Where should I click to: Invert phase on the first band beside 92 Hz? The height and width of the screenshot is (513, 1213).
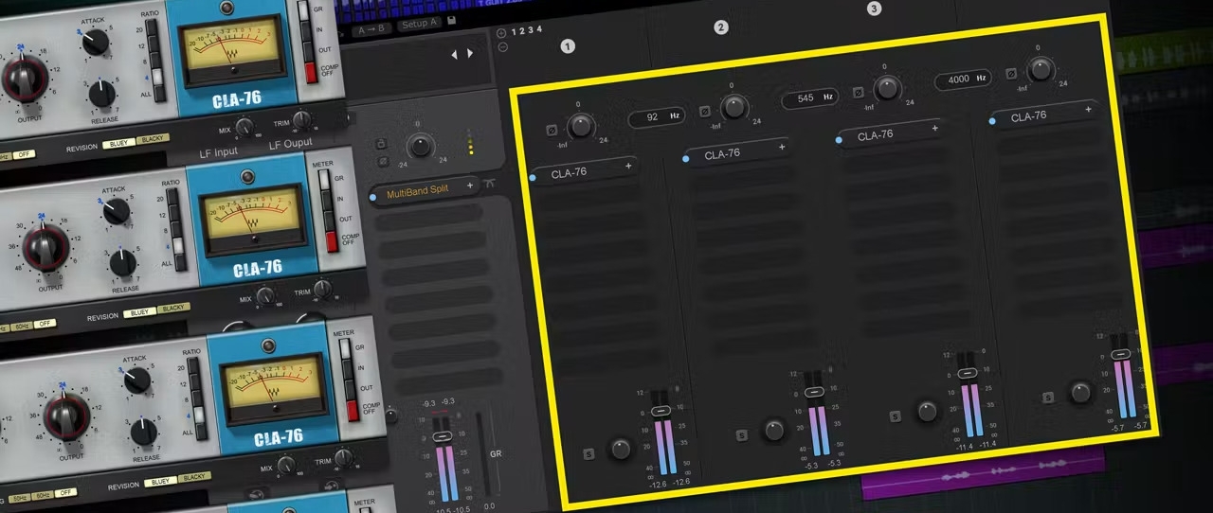552,131
